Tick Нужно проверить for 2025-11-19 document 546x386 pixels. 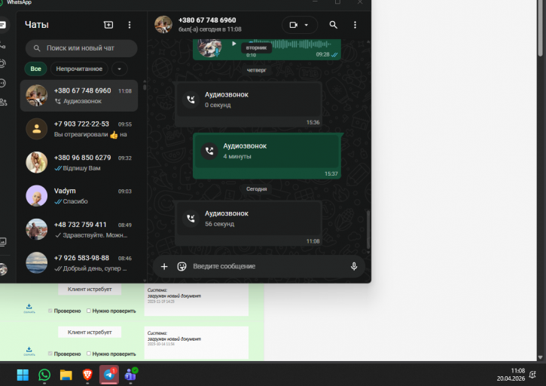[x=89, y=311]
